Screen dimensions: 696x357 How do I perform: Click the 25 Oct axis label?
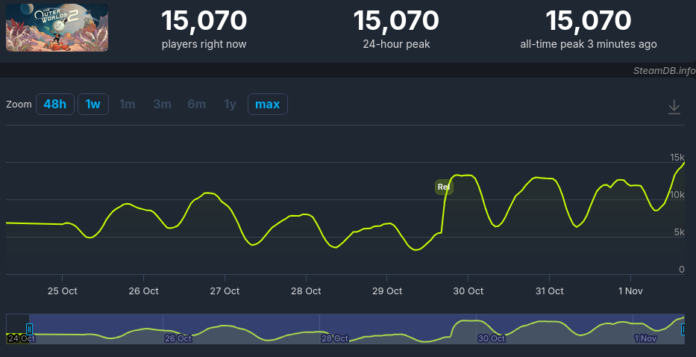tap(62, 291)
